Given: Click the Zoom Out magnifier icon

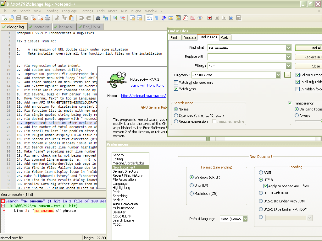Looking at the screenshot, I should 123,18.
